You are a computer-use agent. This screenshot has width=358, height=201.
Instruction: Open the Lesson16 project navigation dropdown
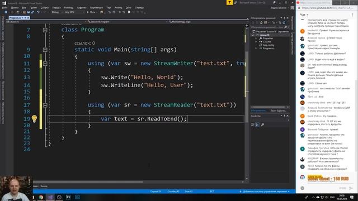click(x=46, y=22)
